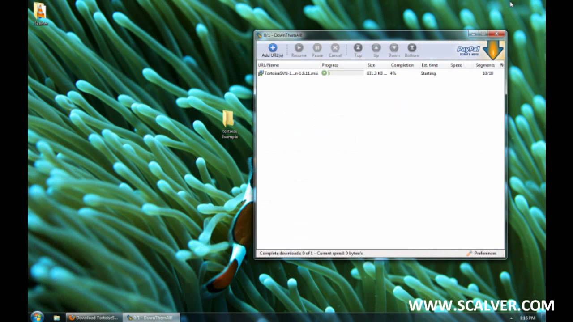Sort by Segments column header
This screenshot has height=322, width=573.
coord(485,65)
